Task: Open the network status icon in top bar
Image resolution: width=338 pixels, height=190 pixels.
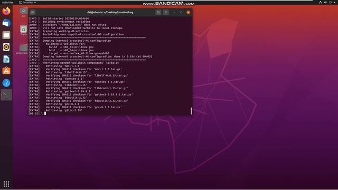Action: click(321, 2)
